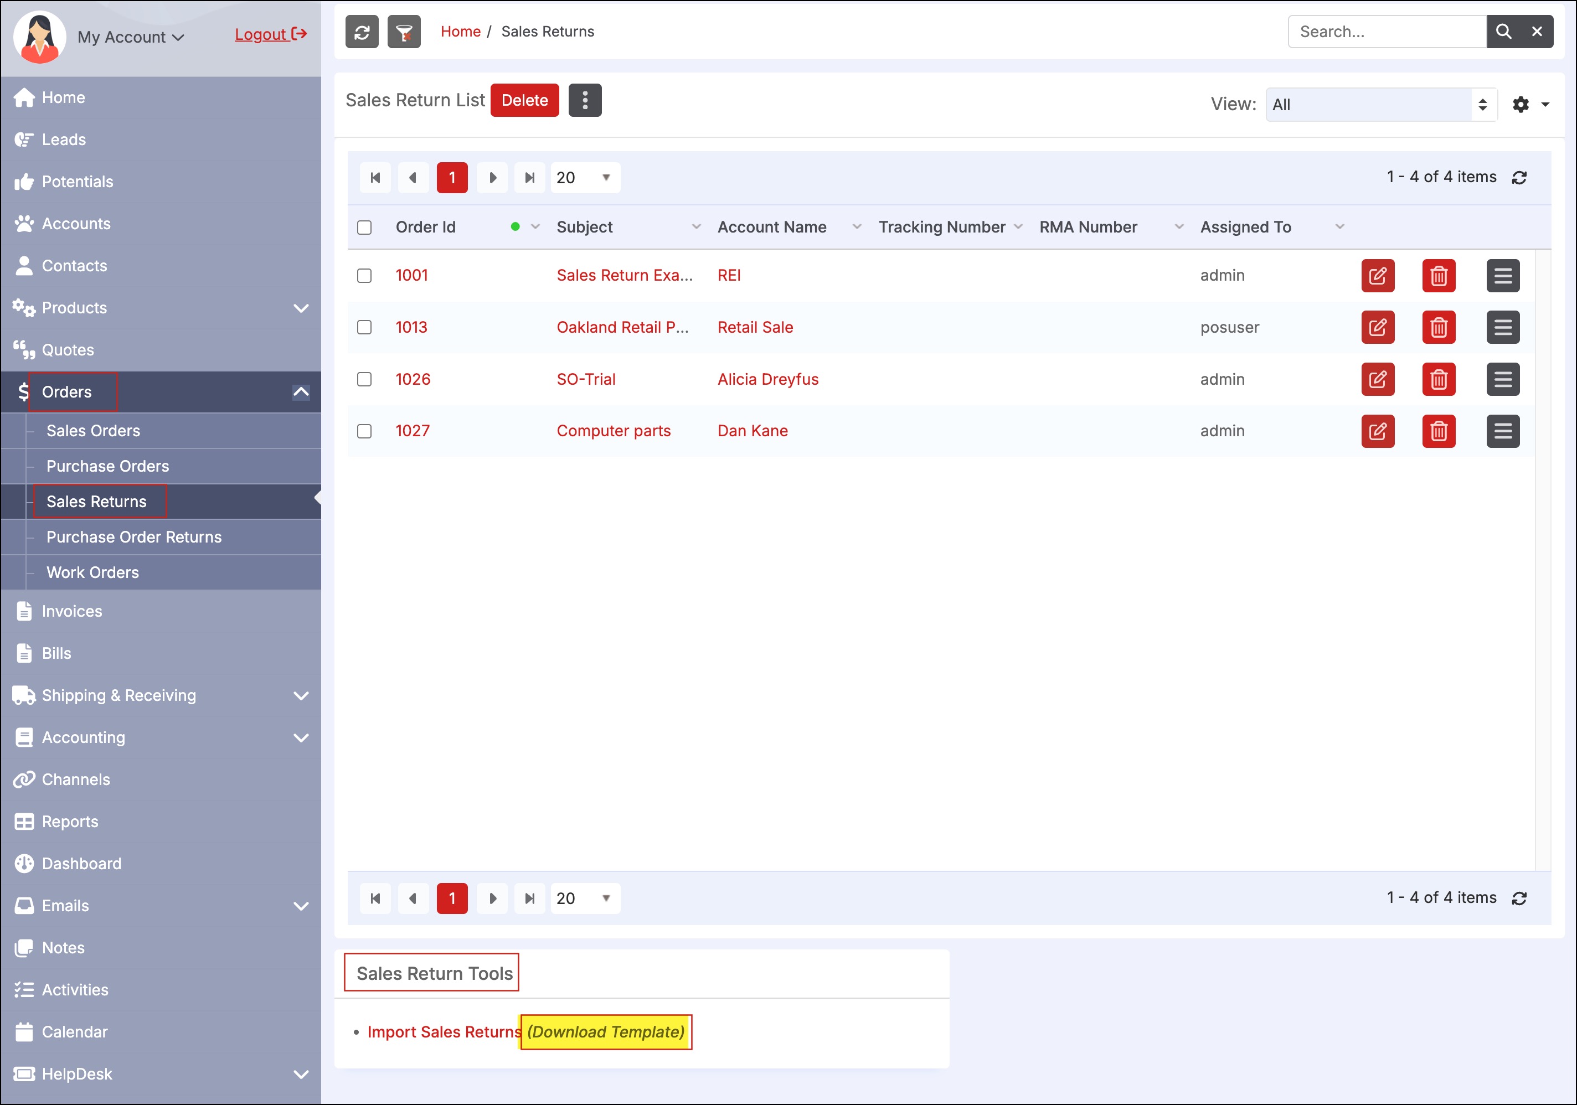Edit order 1026 with pencil icon
Image resolution: width=1577 pixels, height=1105 pixels.
point(1378,379)
